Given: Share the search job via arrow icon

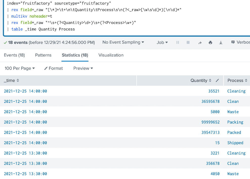Looking at the screenshot, I should click(200, 43).
